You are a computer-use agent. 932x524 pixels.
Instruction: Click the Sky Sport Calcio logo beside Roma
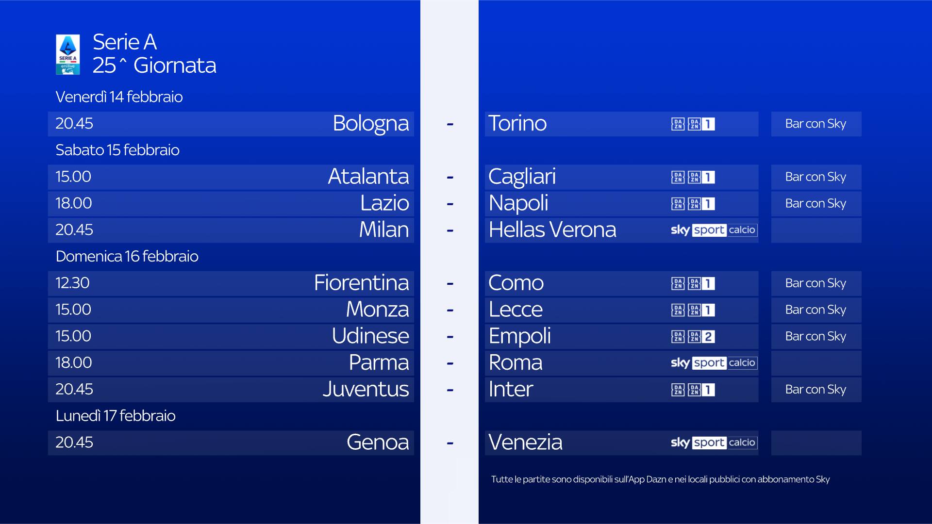pos(713,363)
